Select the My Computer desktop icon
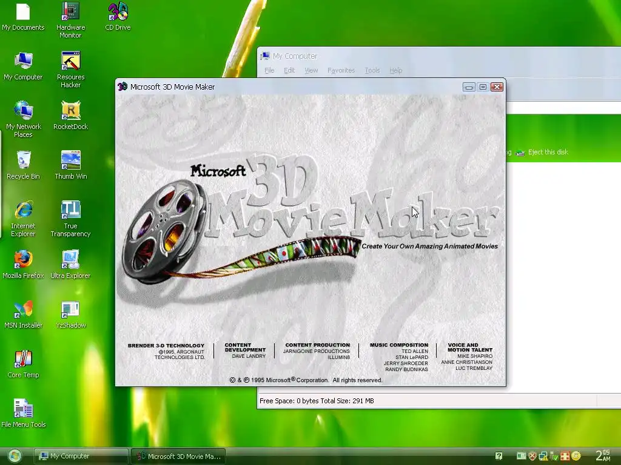 click(x=23, y=66)
